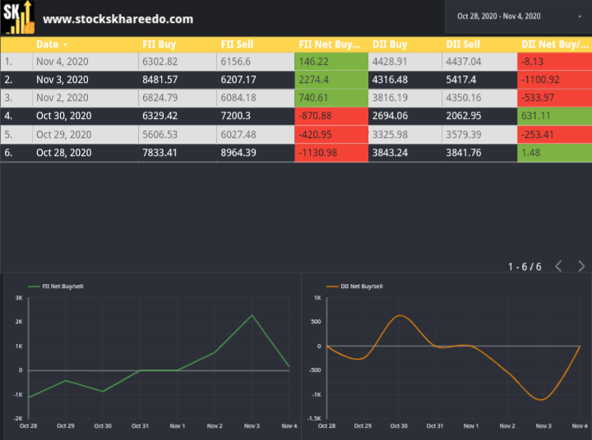
Task: Click red FII net cell -420.95
Action: pos(331,135)
